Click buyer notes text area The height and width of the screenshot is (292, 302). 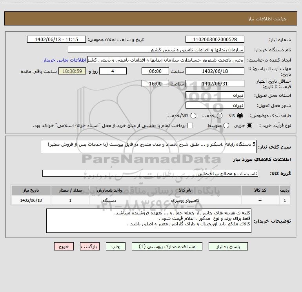tap(149, 221)
